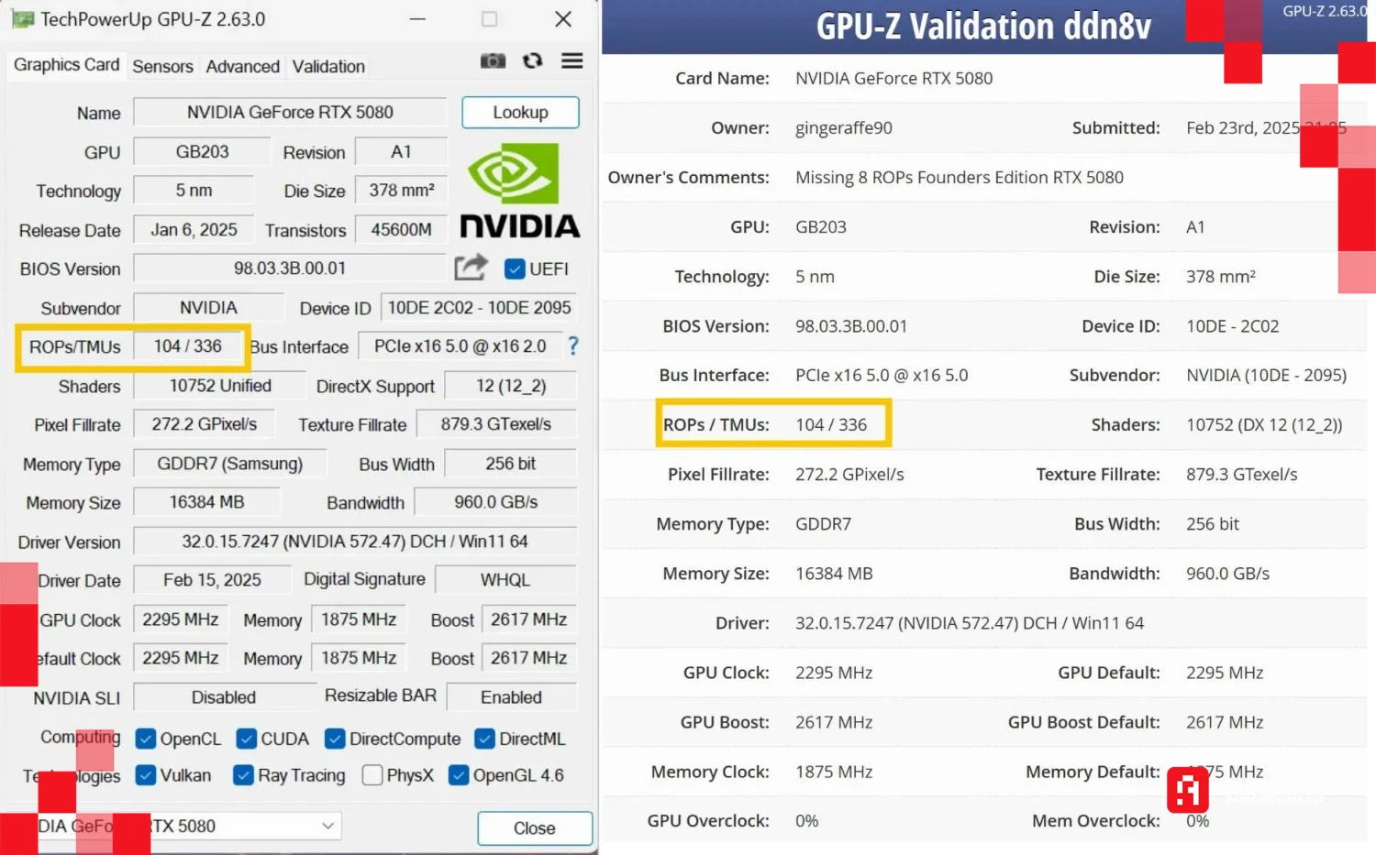Click the bus interface question mark
The image size is (1376, 855).
pyautogui.click(x=573, y=345)
